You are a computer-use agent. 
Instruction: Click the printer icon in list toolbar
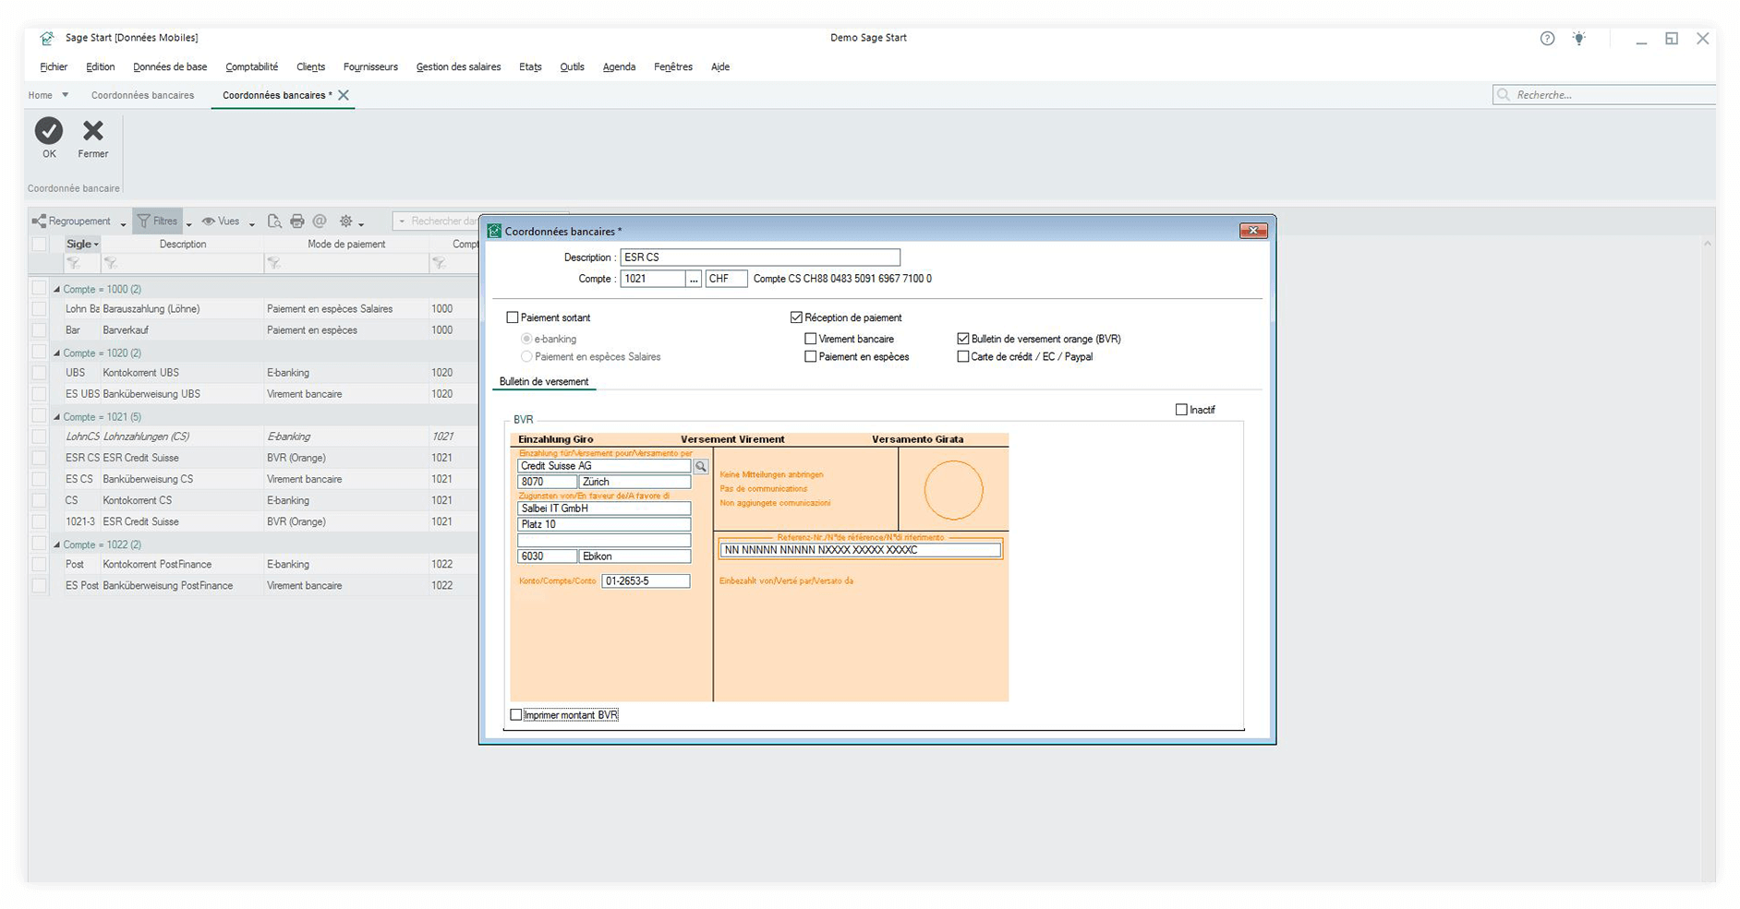[x=297, y=221]
